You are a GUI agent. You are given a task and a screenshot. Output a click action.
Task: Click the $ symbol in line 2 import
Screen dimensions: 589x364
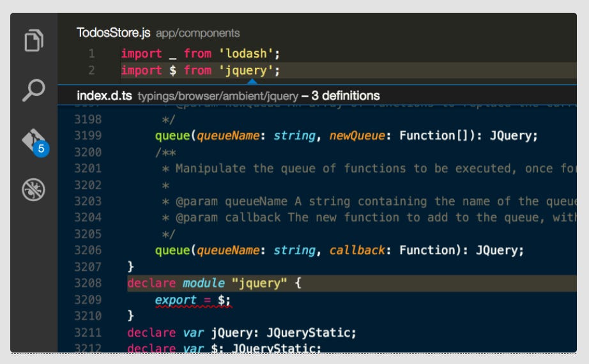[x=172, y=70]
